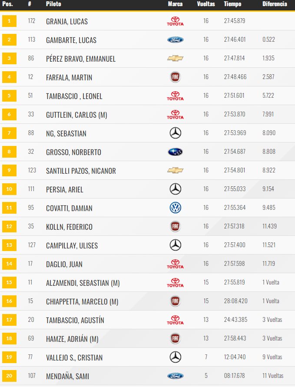Click the 27:45.879 winning time

[x=235, y=21]
